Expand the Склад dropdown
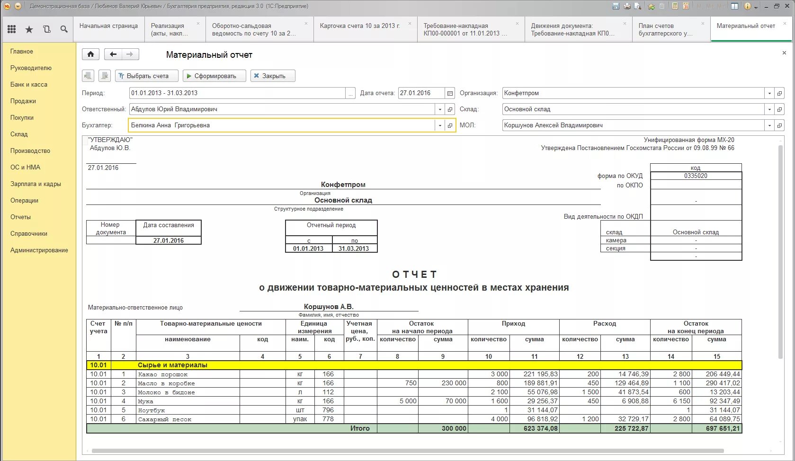The height and width of the screenshot is (461, 795). 769,109
